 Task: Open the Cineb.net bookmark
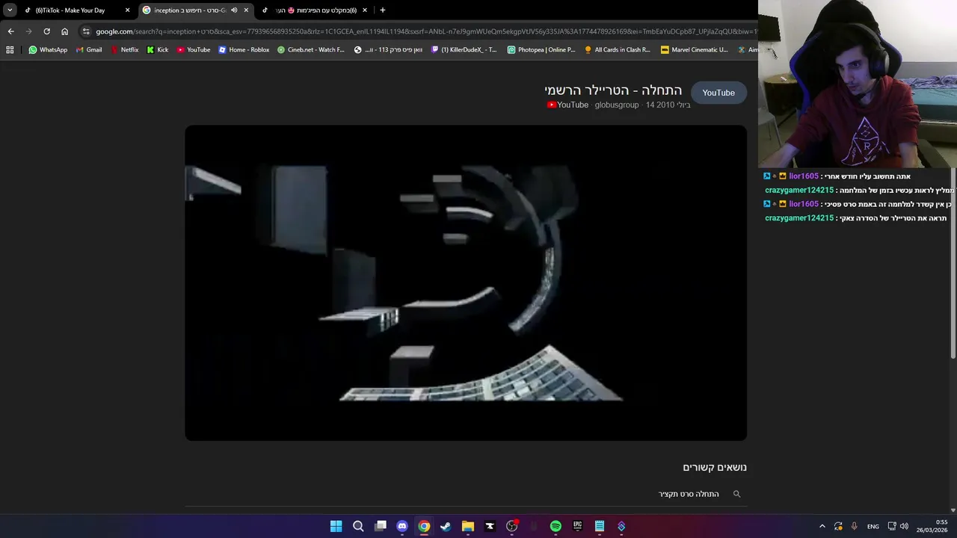click(311, 50)
